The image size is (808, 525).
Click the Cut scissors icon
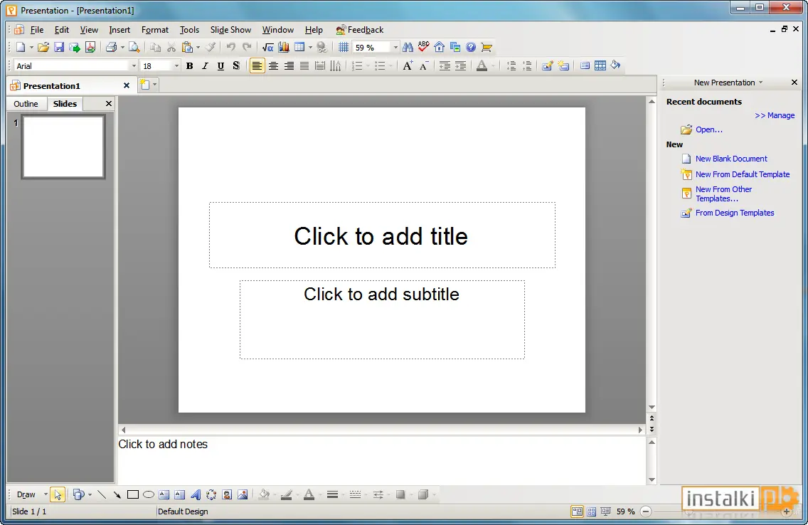tap(171, 48)
